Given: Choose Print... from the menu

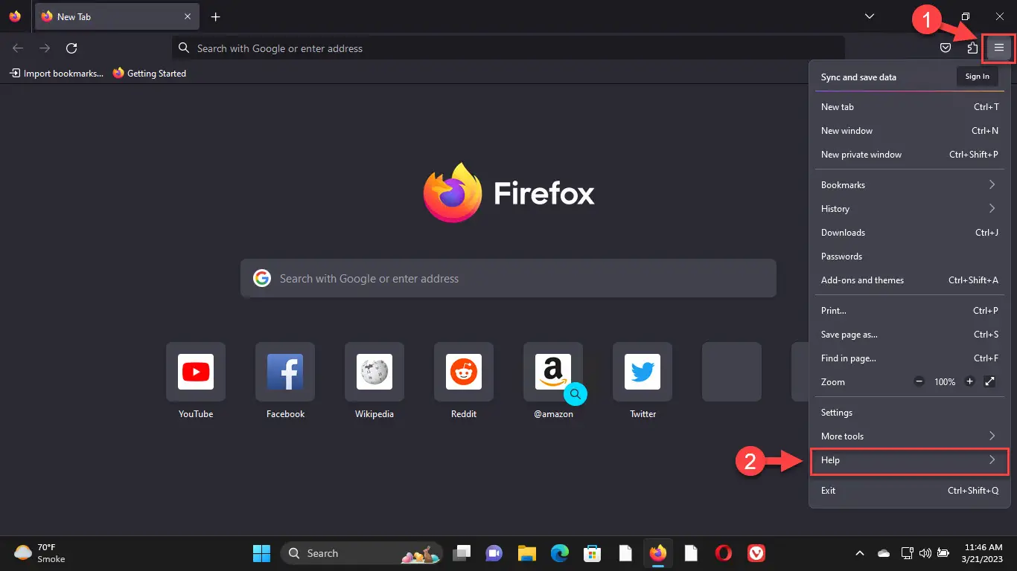Looking at the screenshot, I should (910, 311).
